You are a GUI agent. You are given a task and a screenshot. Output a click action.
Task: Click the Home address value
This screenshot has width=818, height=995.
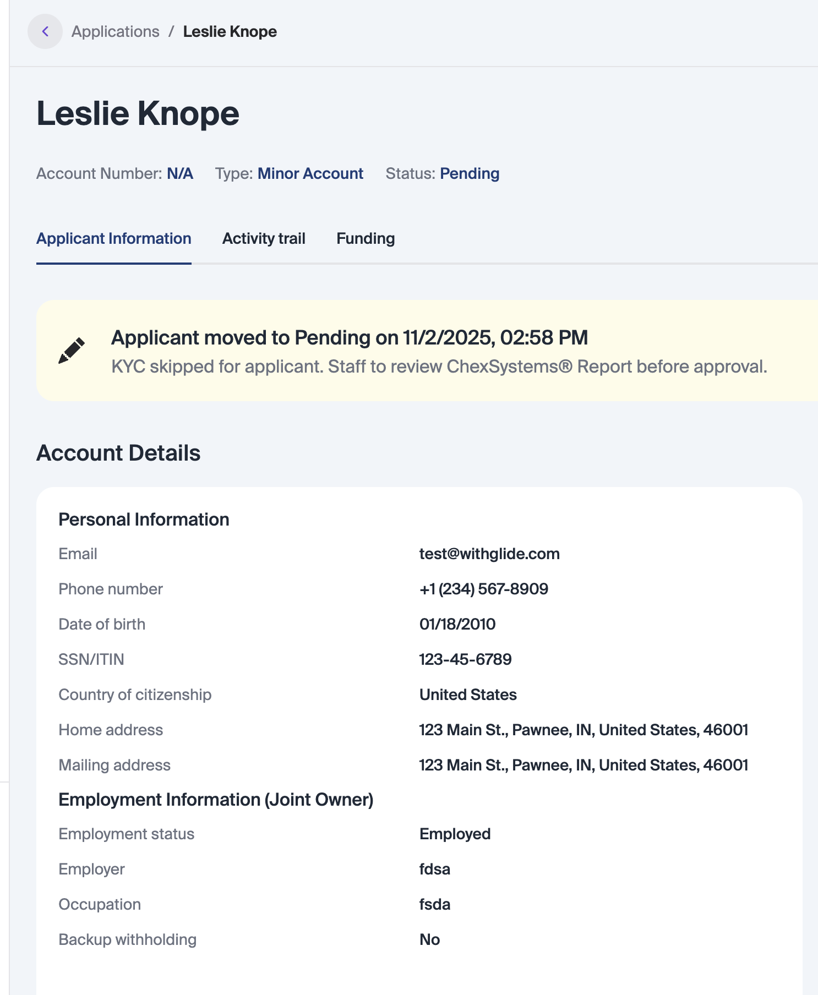pos(583,730)
